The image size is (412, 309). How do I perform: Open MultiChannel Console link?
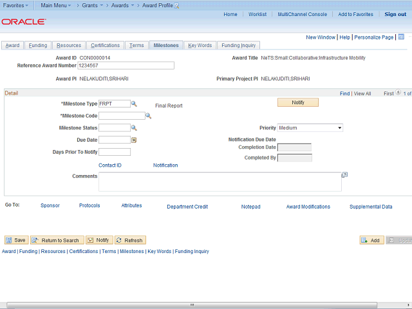point(303,14)
